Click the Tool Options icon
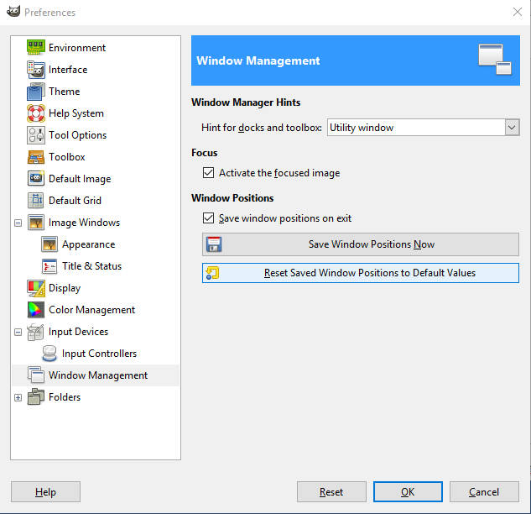This screenshot has height=514, width=531. click(35, 135)
